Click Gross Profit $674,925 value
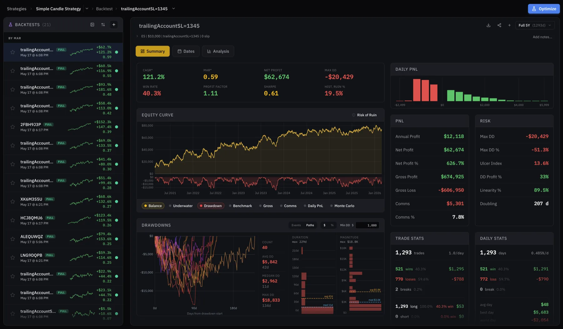This screenshot has height=329, width=563. 452,177
